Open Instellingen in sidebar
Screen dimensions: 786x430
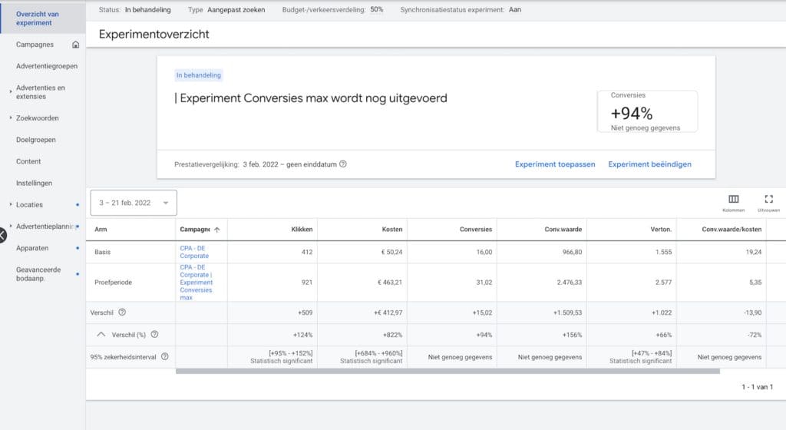pos(34,183)
